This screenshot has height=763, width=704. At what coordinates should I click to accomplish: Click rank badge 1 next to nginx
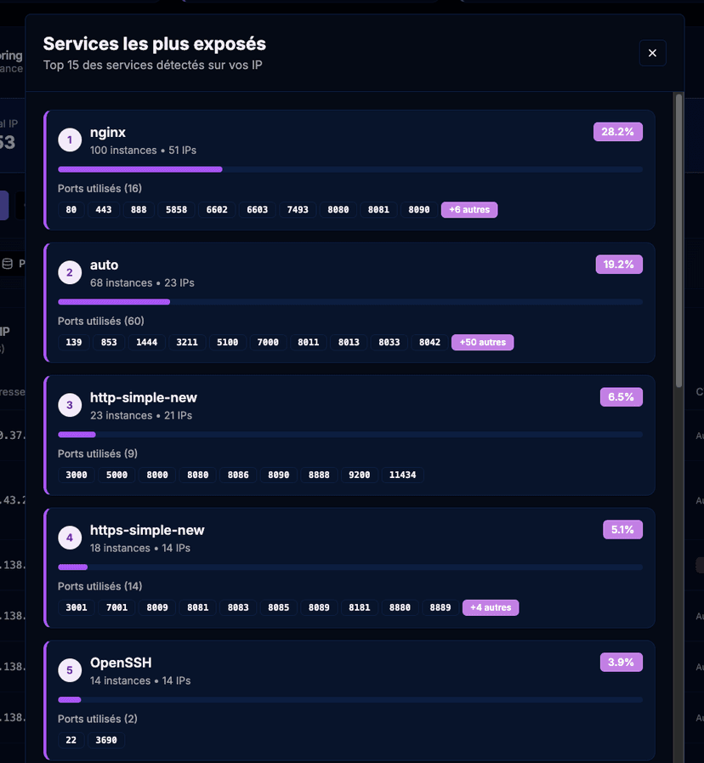70,140
